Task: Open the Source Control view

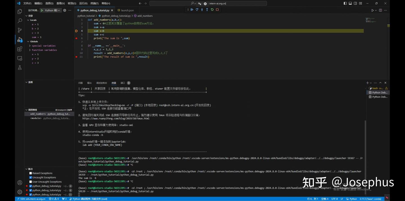Action: (x=19, y=30)
